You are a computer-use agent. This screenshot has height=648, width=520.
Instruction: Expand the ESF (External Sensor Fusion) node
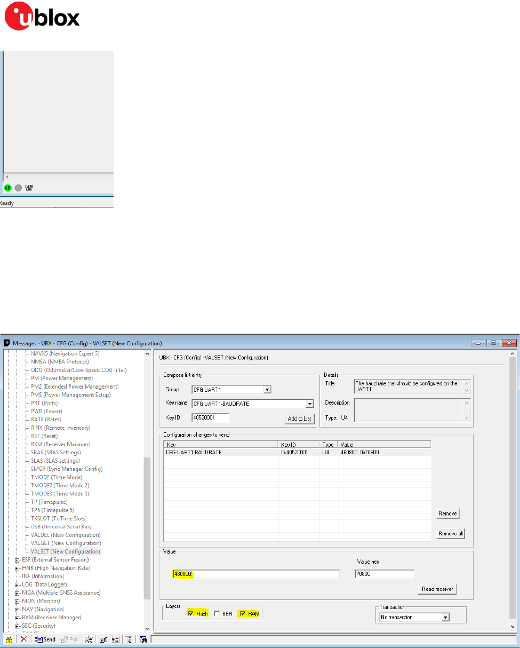[17, 560]
